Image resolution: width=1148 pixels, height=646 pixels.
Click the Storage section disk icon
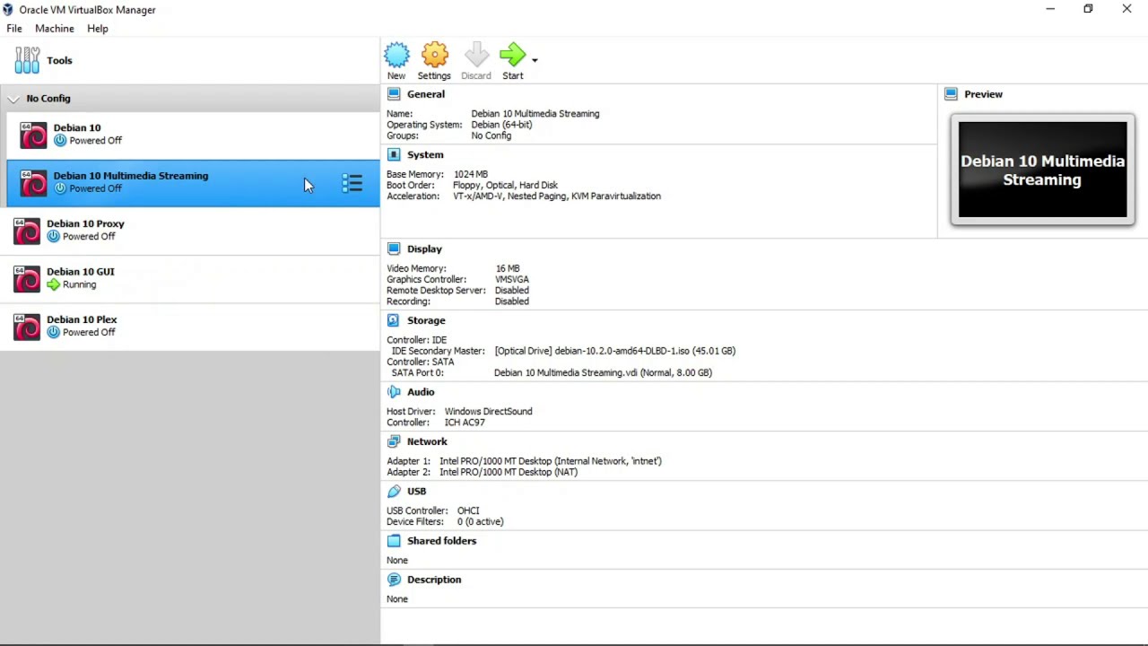394,320
